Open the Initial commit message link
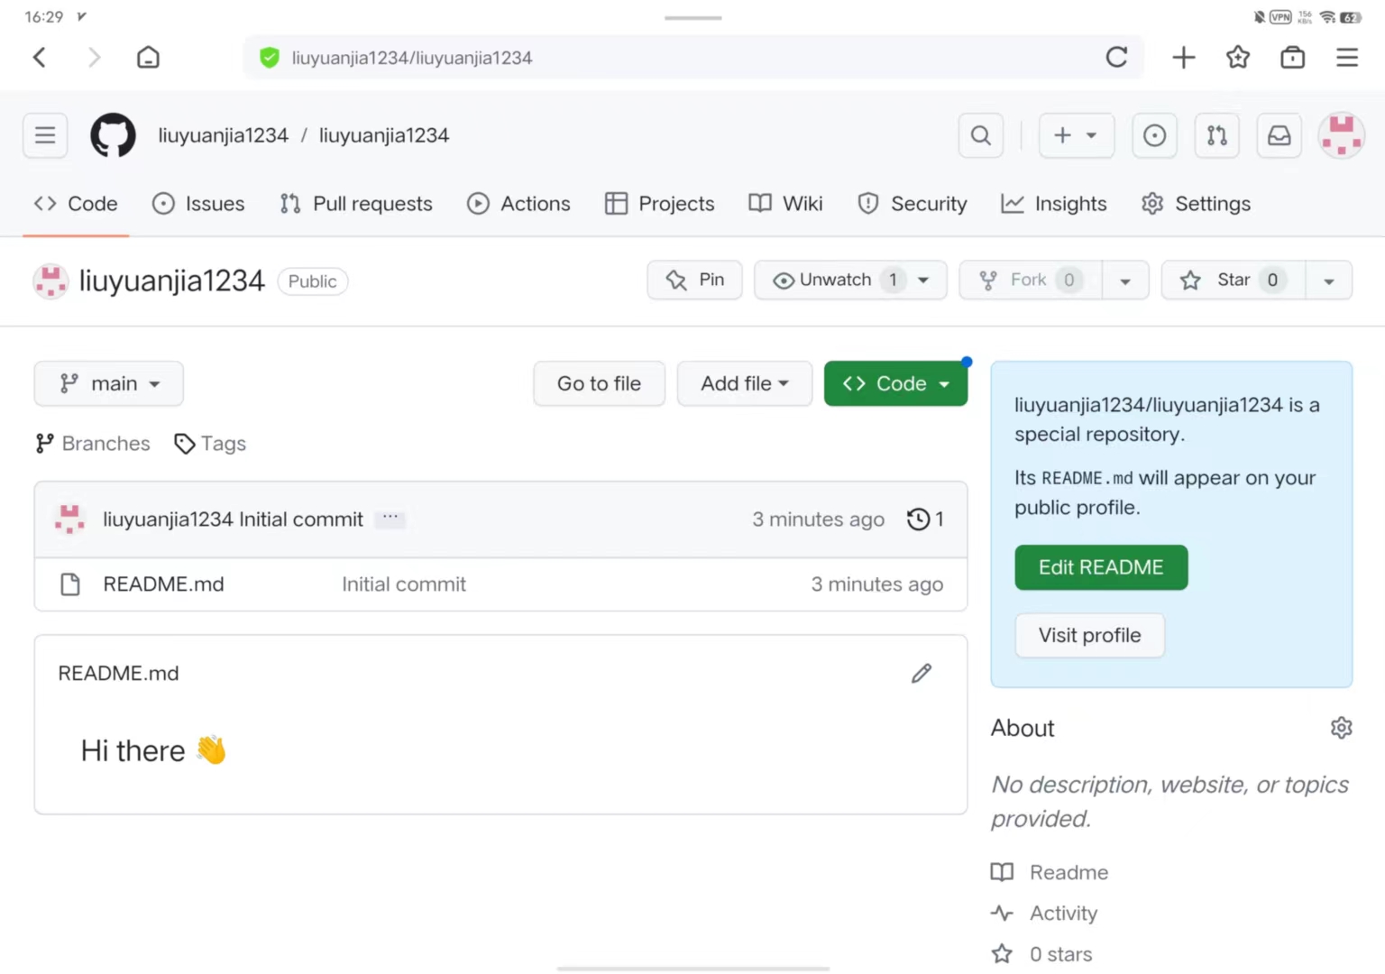The image size is (1385, 974). (301, 519)
